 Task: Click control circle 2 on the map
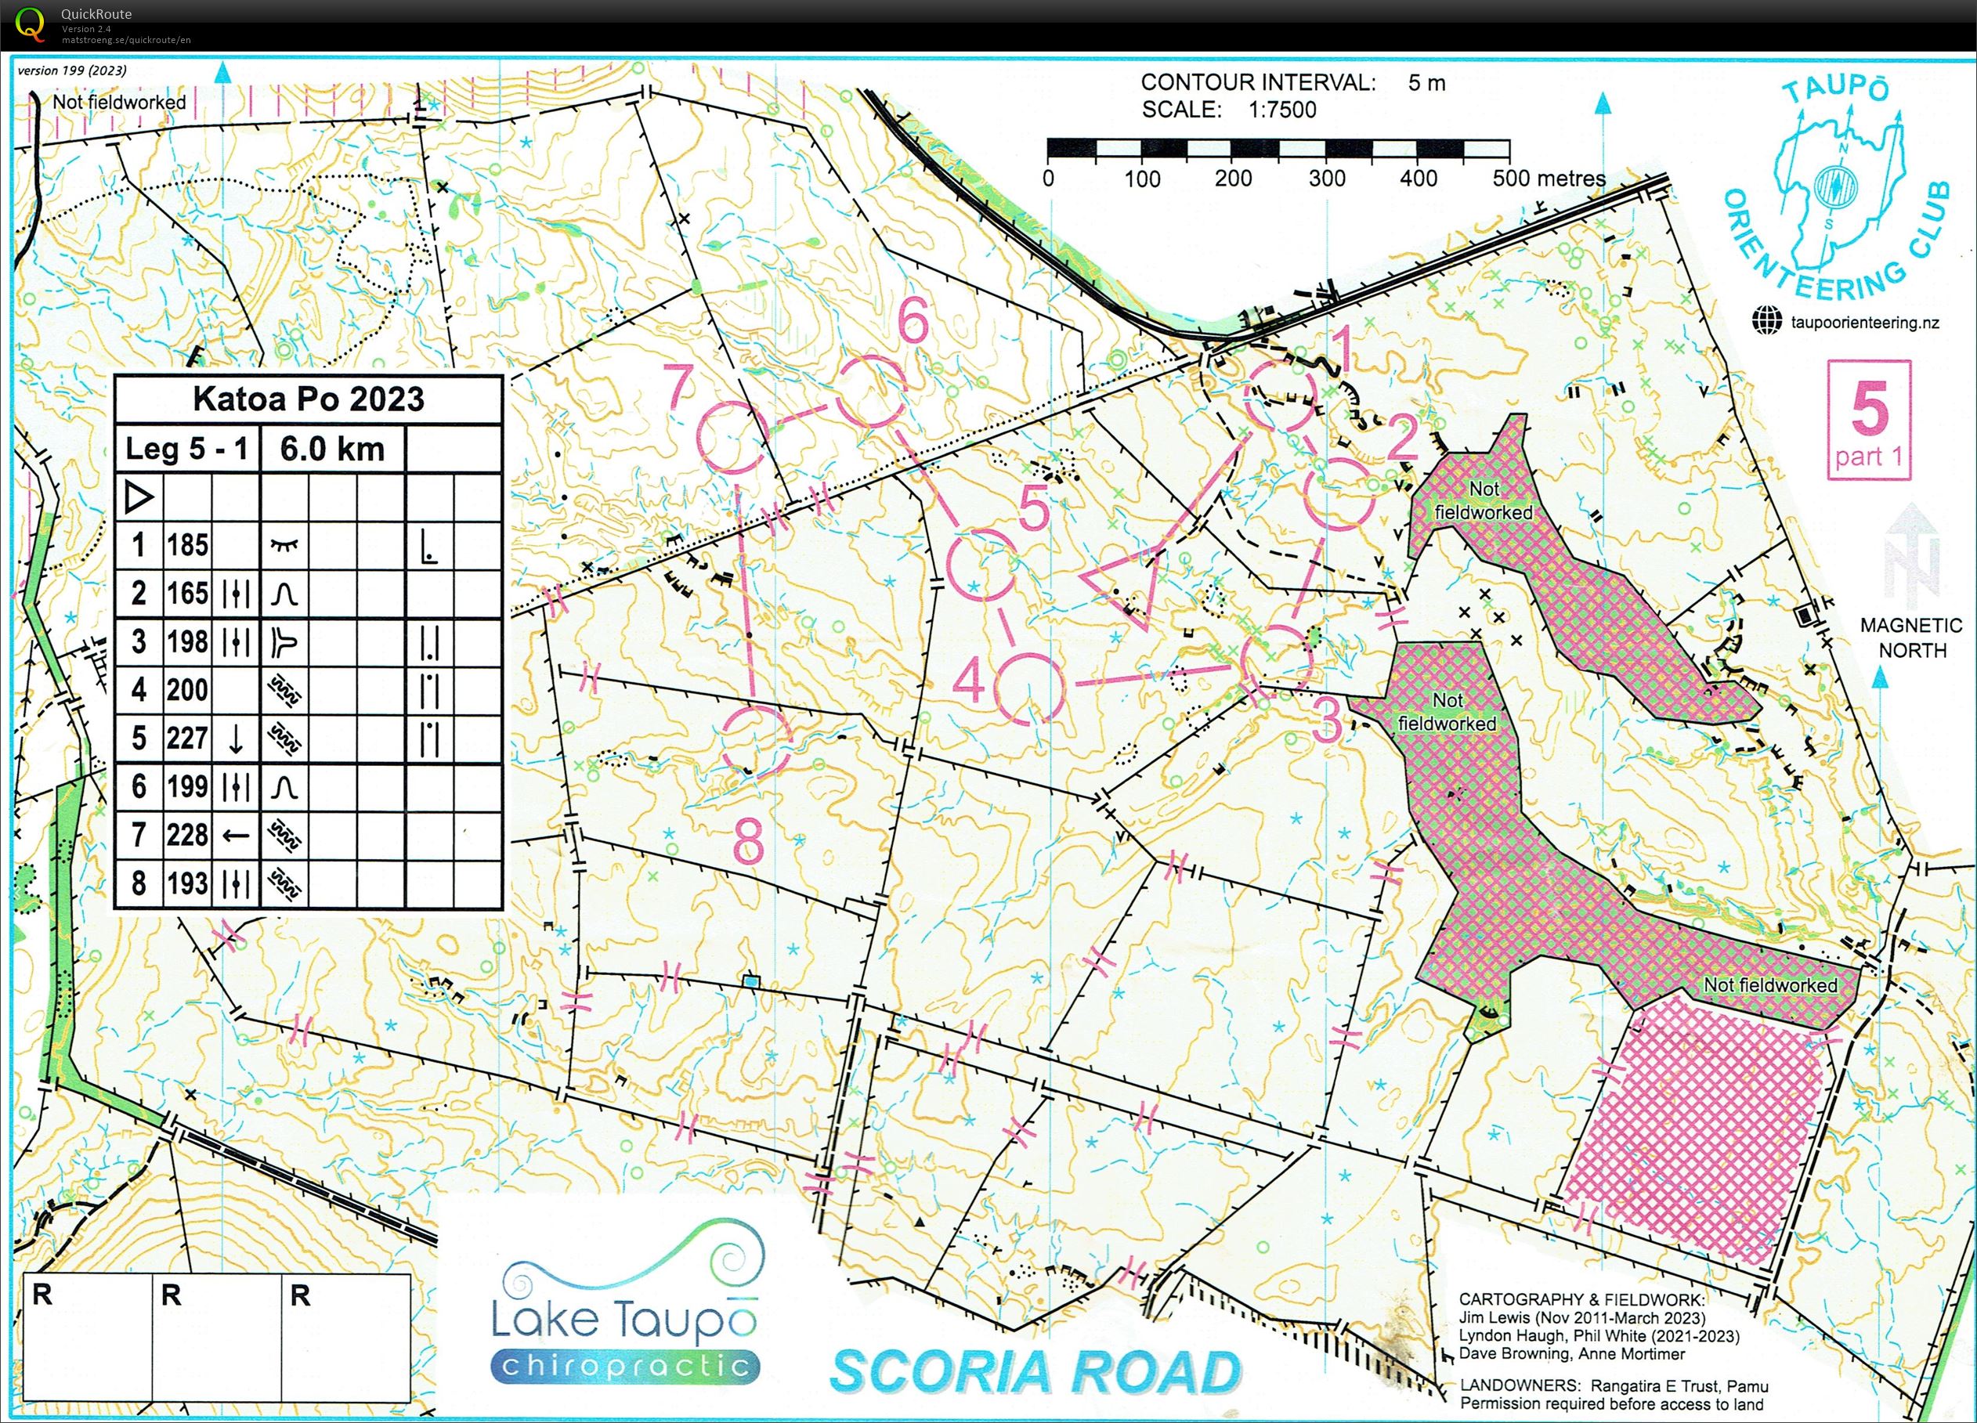coord(1341,493)
